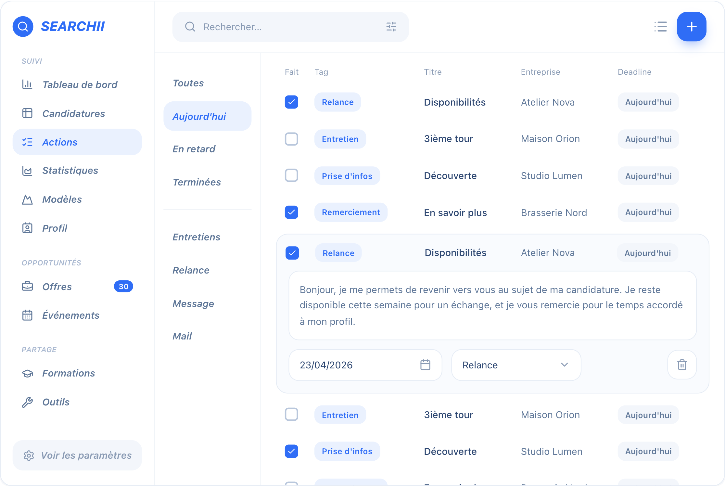Select the Entretiens category filter
The height and width of the screenshot is (486, 725).
coord(196,237)
